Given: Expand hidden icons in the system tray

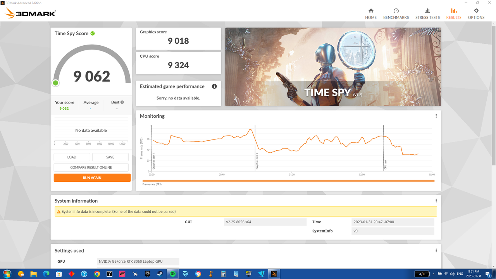Looking at the screenshot, I should click(x=434, y=274).
